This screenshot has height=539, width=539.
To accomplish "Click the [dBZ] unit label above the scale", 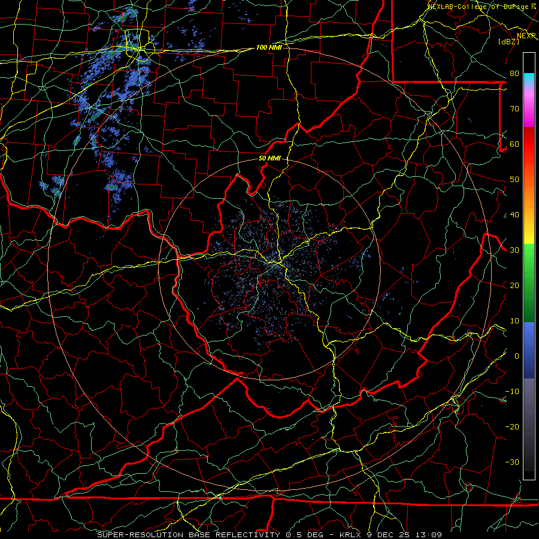I will pos(508,41).
